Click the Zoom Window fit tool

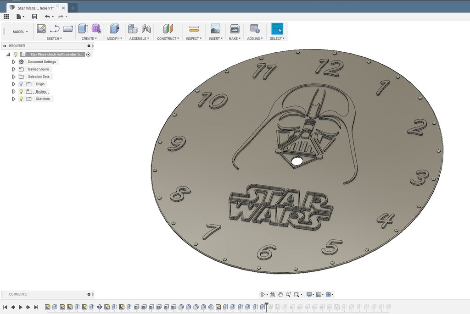(297, 295)
